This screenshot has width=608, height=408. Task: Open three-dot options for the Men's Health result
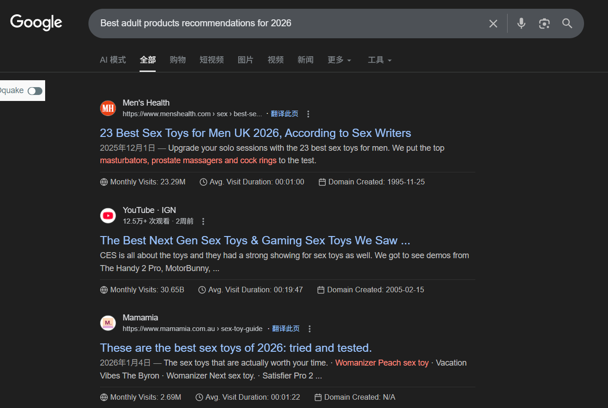pos(308,114)
